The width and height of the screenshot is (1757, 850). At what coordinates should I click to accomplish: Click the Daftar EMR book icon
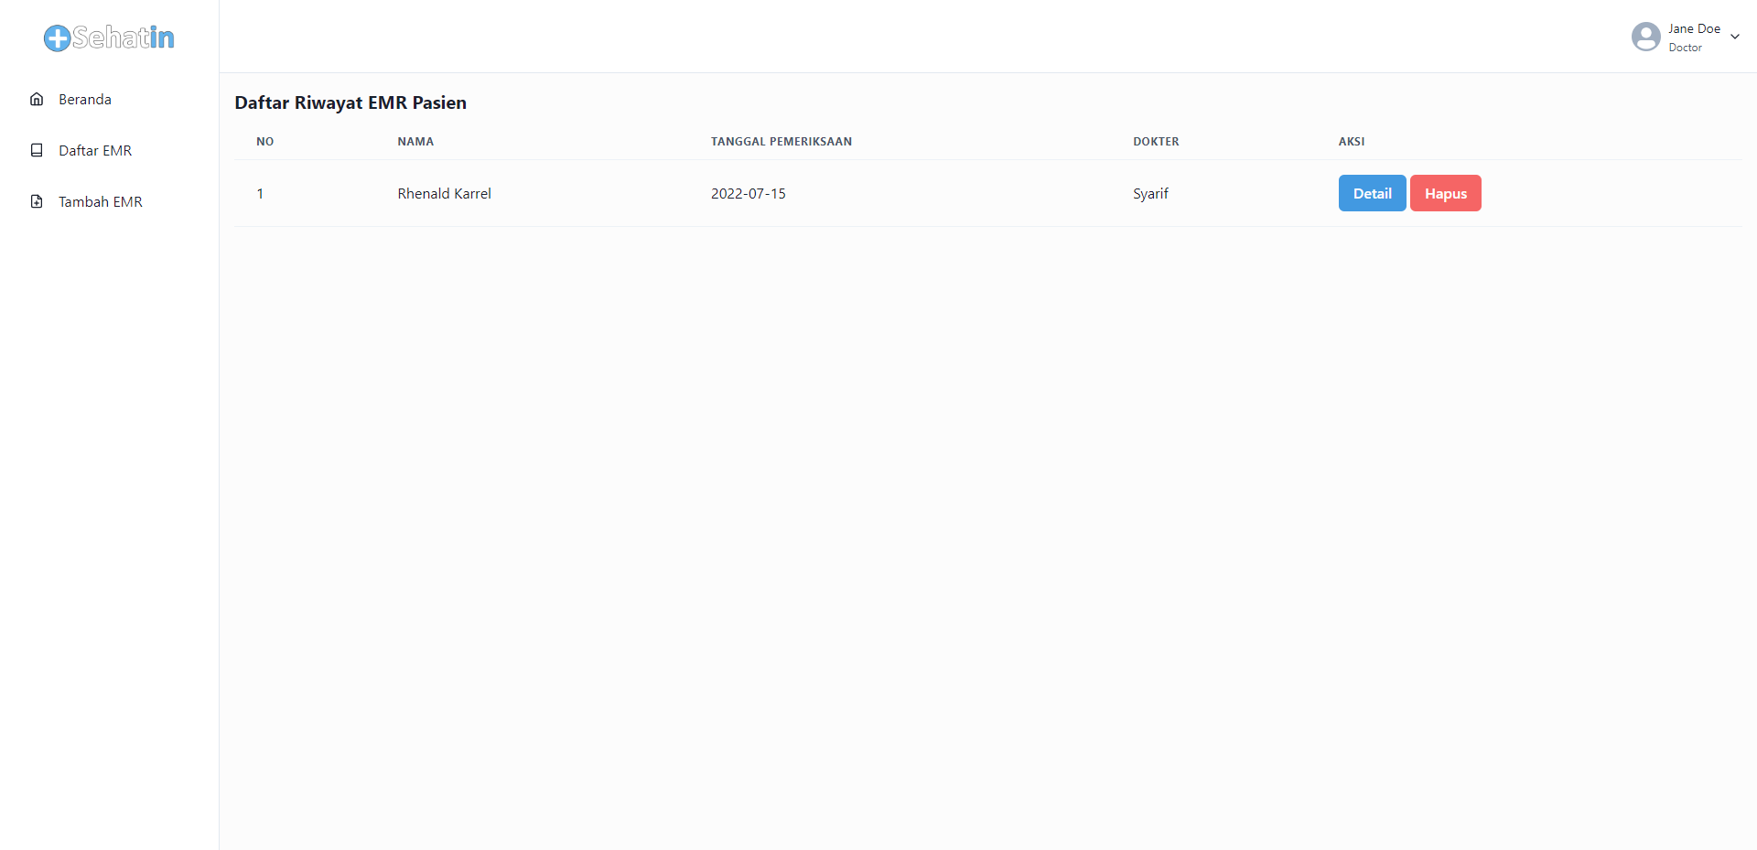click(37, 150)
